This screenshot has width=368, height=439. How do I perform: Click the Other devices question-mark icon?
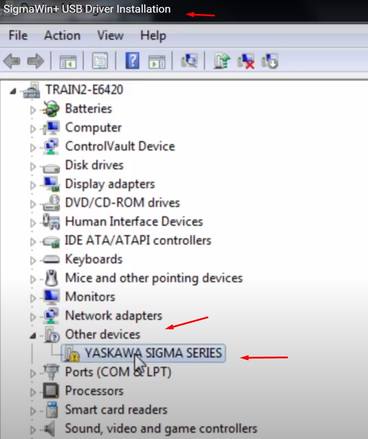coord(51,334)
